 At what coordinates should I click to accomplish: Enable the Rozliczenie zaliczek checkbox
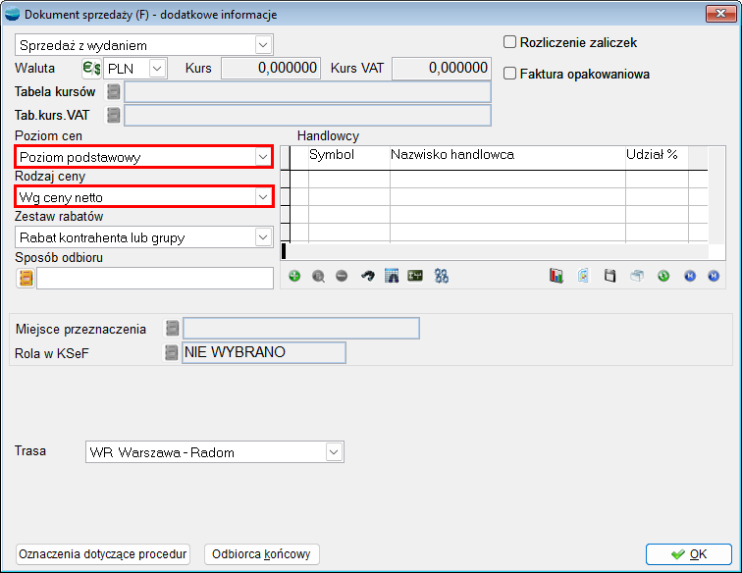coord(510,42)
